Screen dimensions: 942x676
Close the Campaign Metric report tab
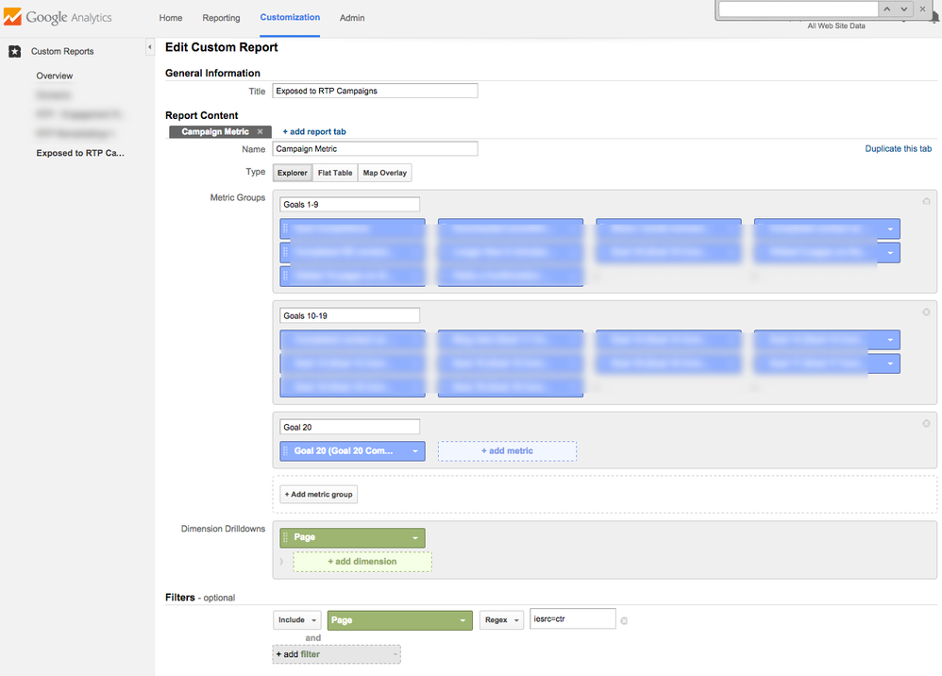[x=260, y=132]
